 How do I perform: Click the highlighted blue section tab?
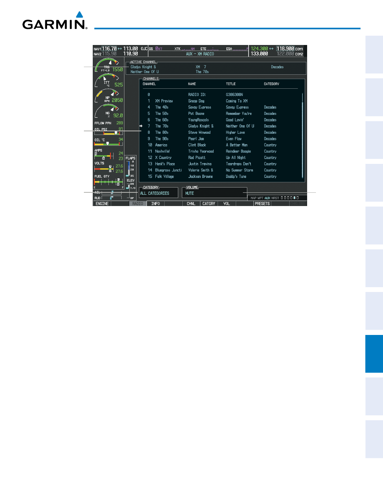(374, 354)
